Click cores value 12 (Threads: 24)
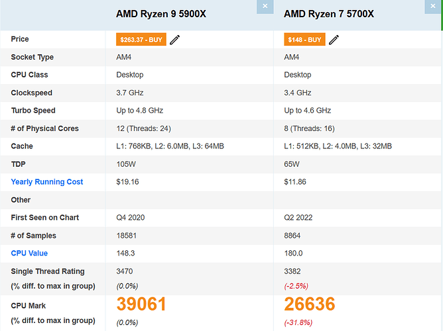 143,128
